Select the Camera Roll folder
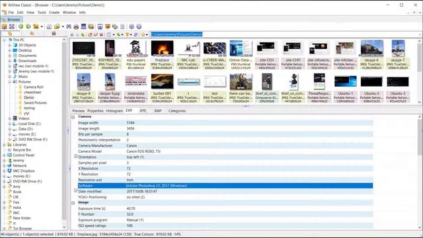The height and width of the screenshot is (238, 423). click(34, 87)
